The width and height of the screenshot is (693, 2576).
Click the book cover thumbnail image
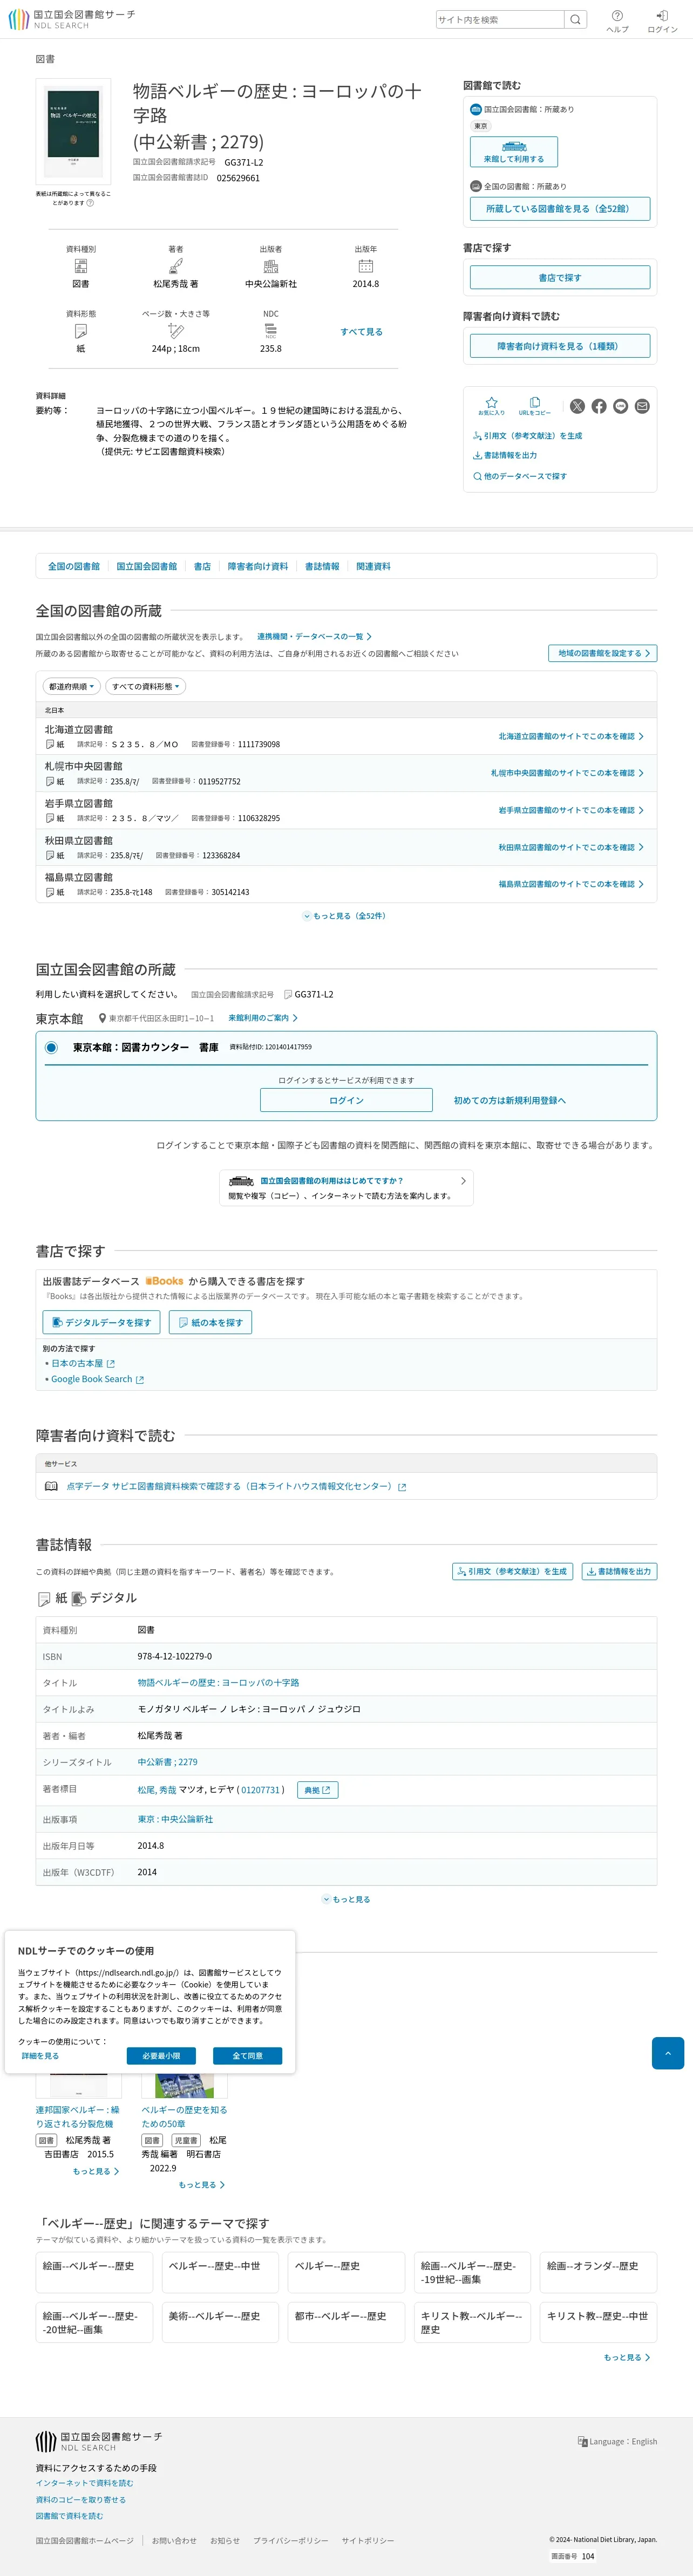pos(73,131)
